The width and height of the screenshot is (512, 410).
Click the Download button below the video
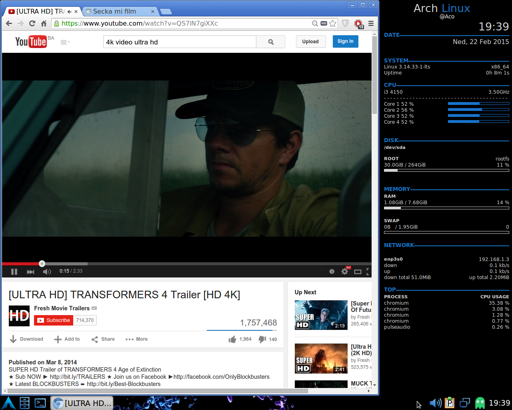point(26,339)
